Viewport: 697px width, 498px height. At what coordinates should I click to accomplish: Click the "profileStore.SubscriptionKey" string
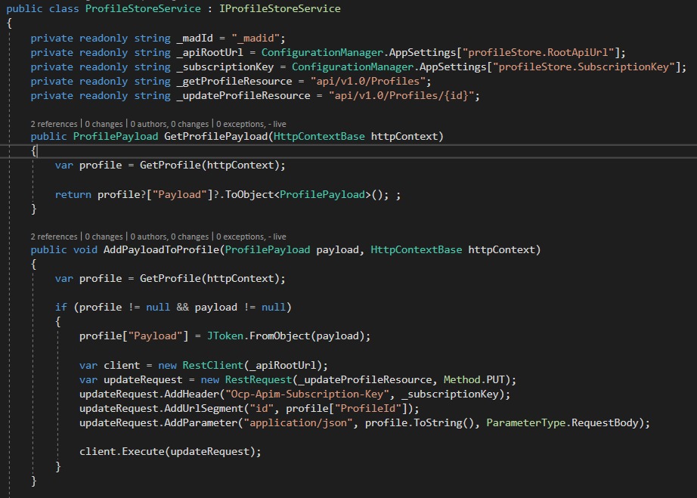(584, 67)
